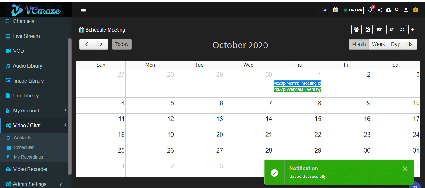Screen dimensions: 425x188
Task: Click the Go Live button
Action: pyautogui.click(x=353, y=10)
